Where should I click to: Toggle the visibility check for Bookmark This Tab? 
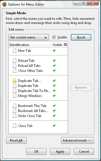tap(54, 106)
